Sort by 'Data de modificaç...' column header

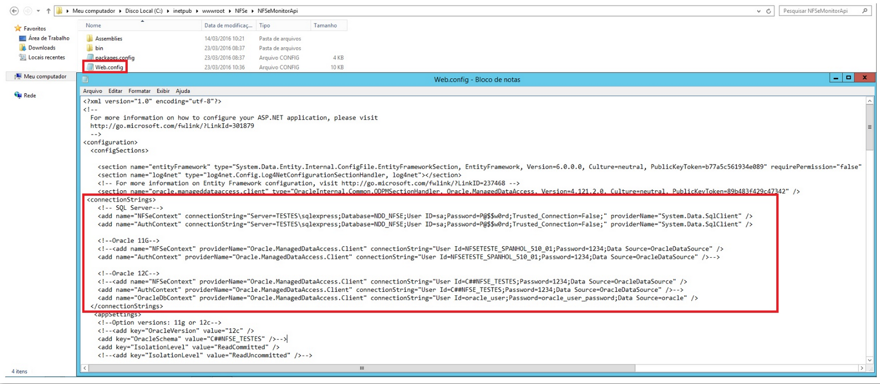click(228, 25)
